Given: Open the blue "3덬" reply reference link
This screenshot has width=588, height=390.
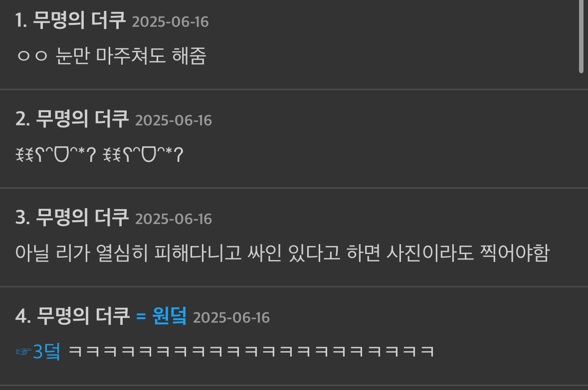Looking at the screenshot, I should point(46,352).
